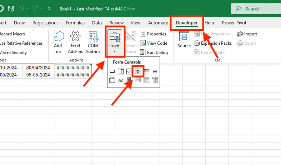This screenshot has height=165, width=281.
Task: Open the Add-ins gallery
Action: click(x=59, y=42)
